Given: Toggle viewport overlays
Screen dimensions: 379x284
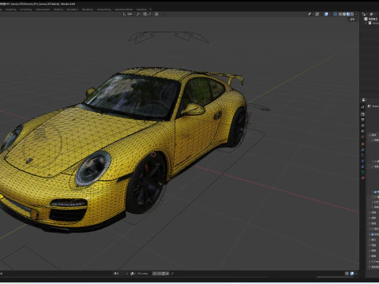Looking at the screenshot, I should click(326, 14).
